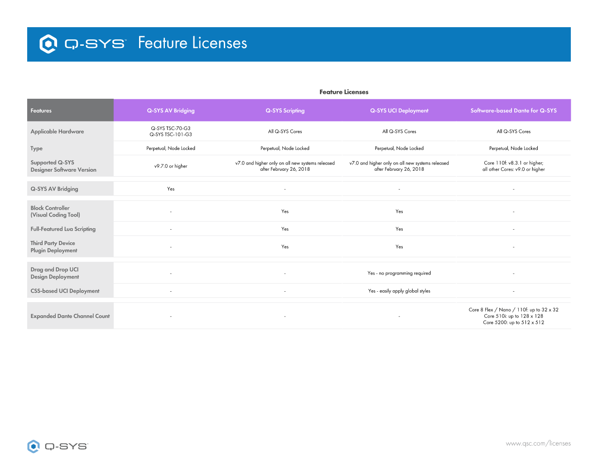This screenshot has width=598, height=462.
Task: Click CSS-based UCI Deployment row label
Action: click(65, 291)
